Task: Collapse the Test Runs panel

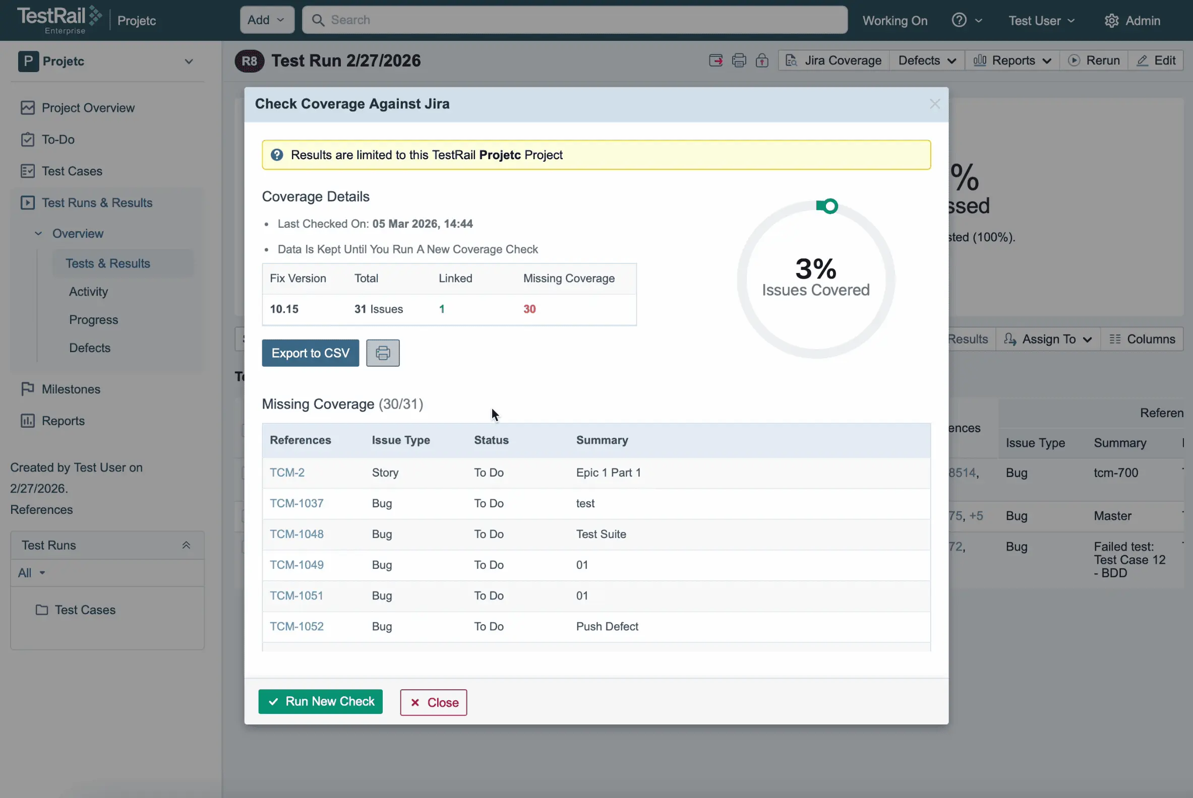Action: tap(186, 545)
